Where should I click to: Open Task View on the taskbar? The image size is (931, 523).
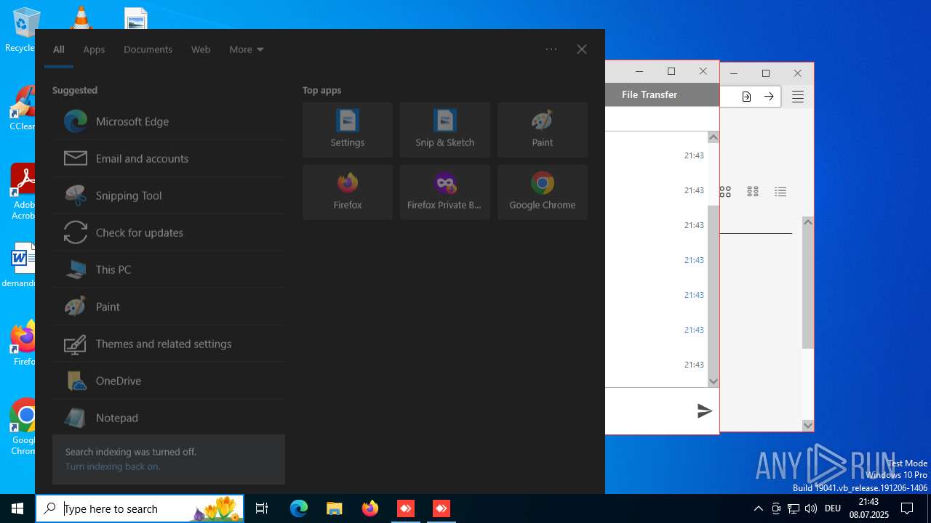(262, 508)
